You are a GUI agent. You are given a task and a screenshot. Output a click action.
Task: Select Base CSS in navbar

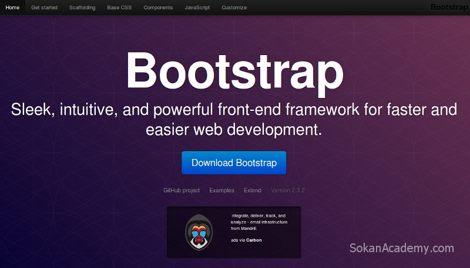coord(119,8)
